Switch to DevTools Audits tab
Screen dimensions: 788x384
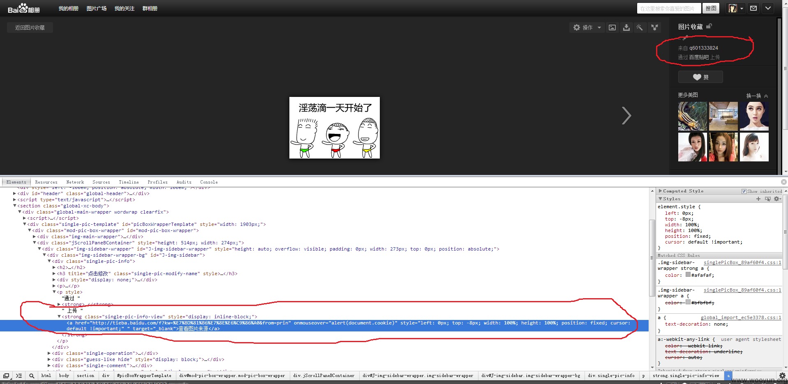pos(184,182)
